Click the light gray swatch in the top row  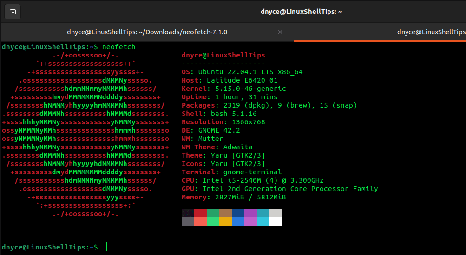tap(276, 213)
